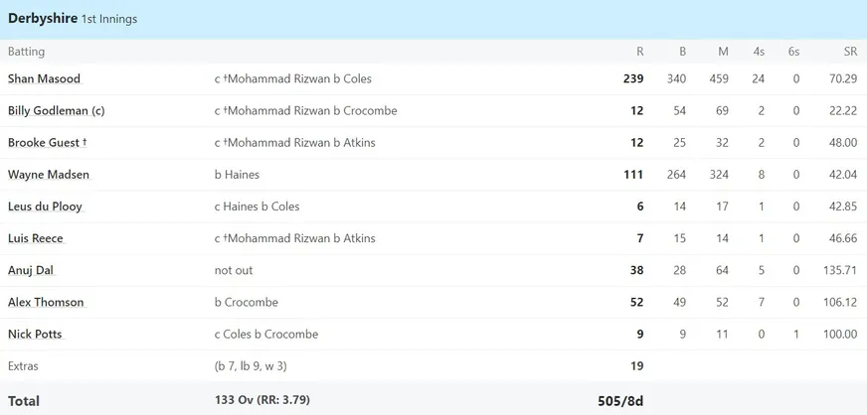Click the SR strike rate column header
Screen dimensions: 867x415
(850, 52)
